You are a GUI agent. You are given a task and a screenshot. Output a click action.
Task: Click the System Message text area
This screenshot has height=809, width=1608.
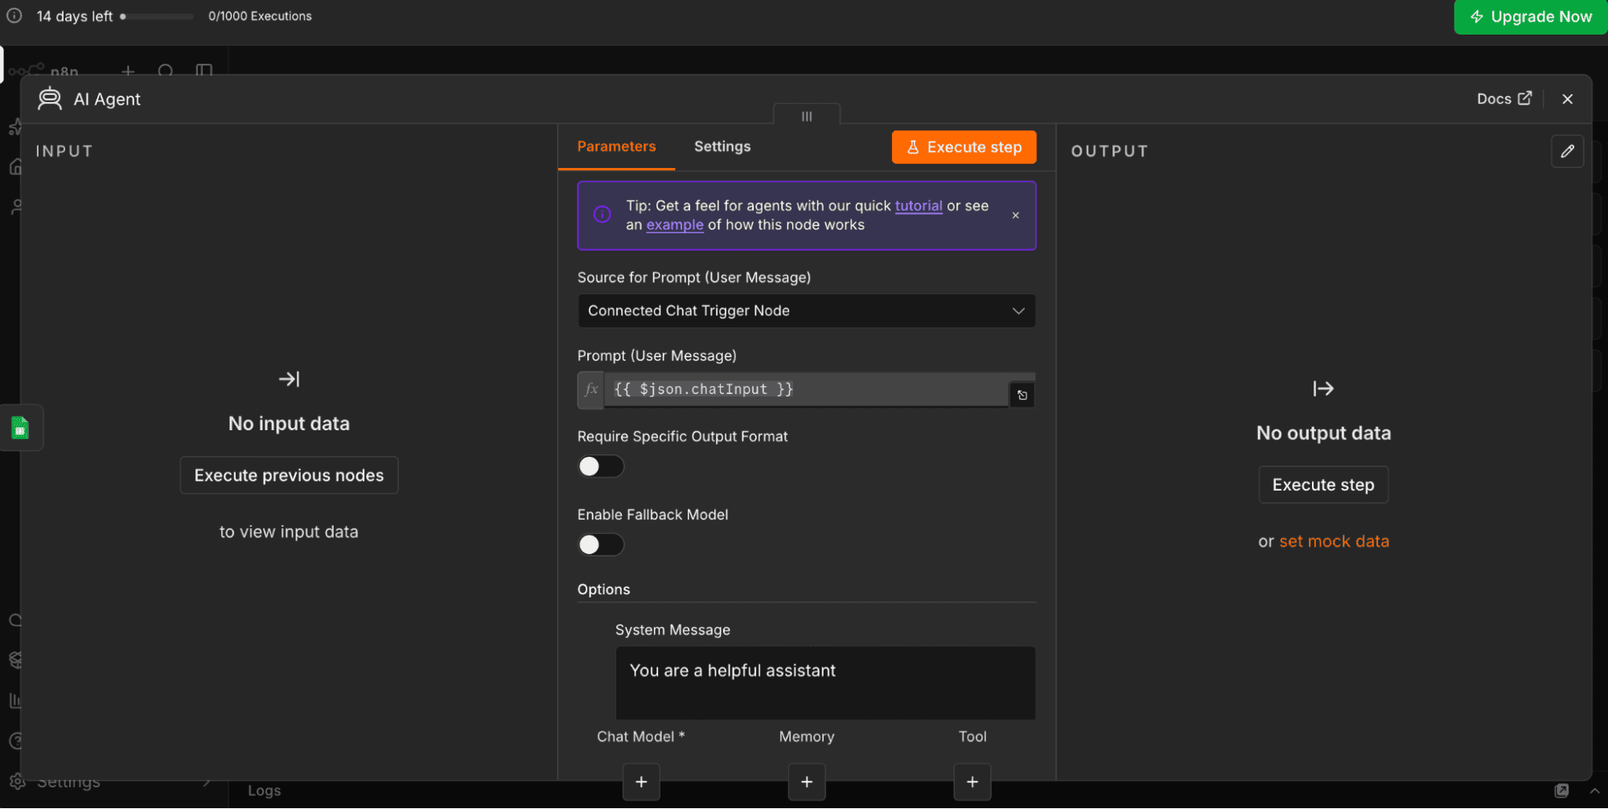(x=825, y=683)
